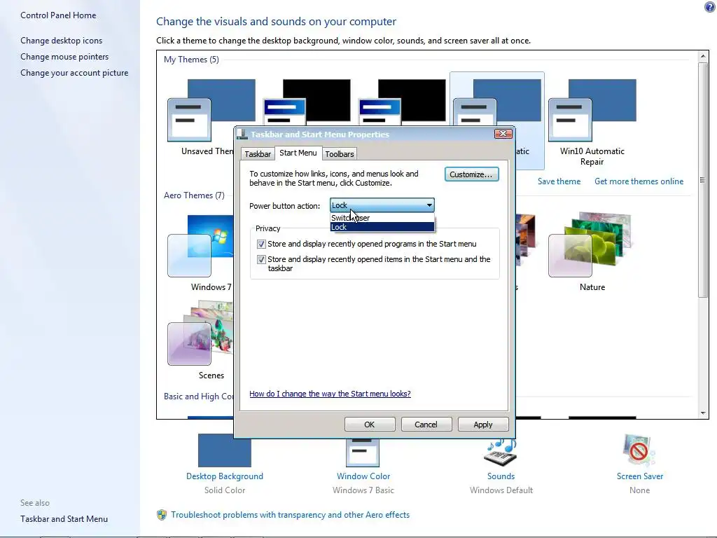Click the Window Color text label
Screen dimensions: 717x538
tap(363, 476)
